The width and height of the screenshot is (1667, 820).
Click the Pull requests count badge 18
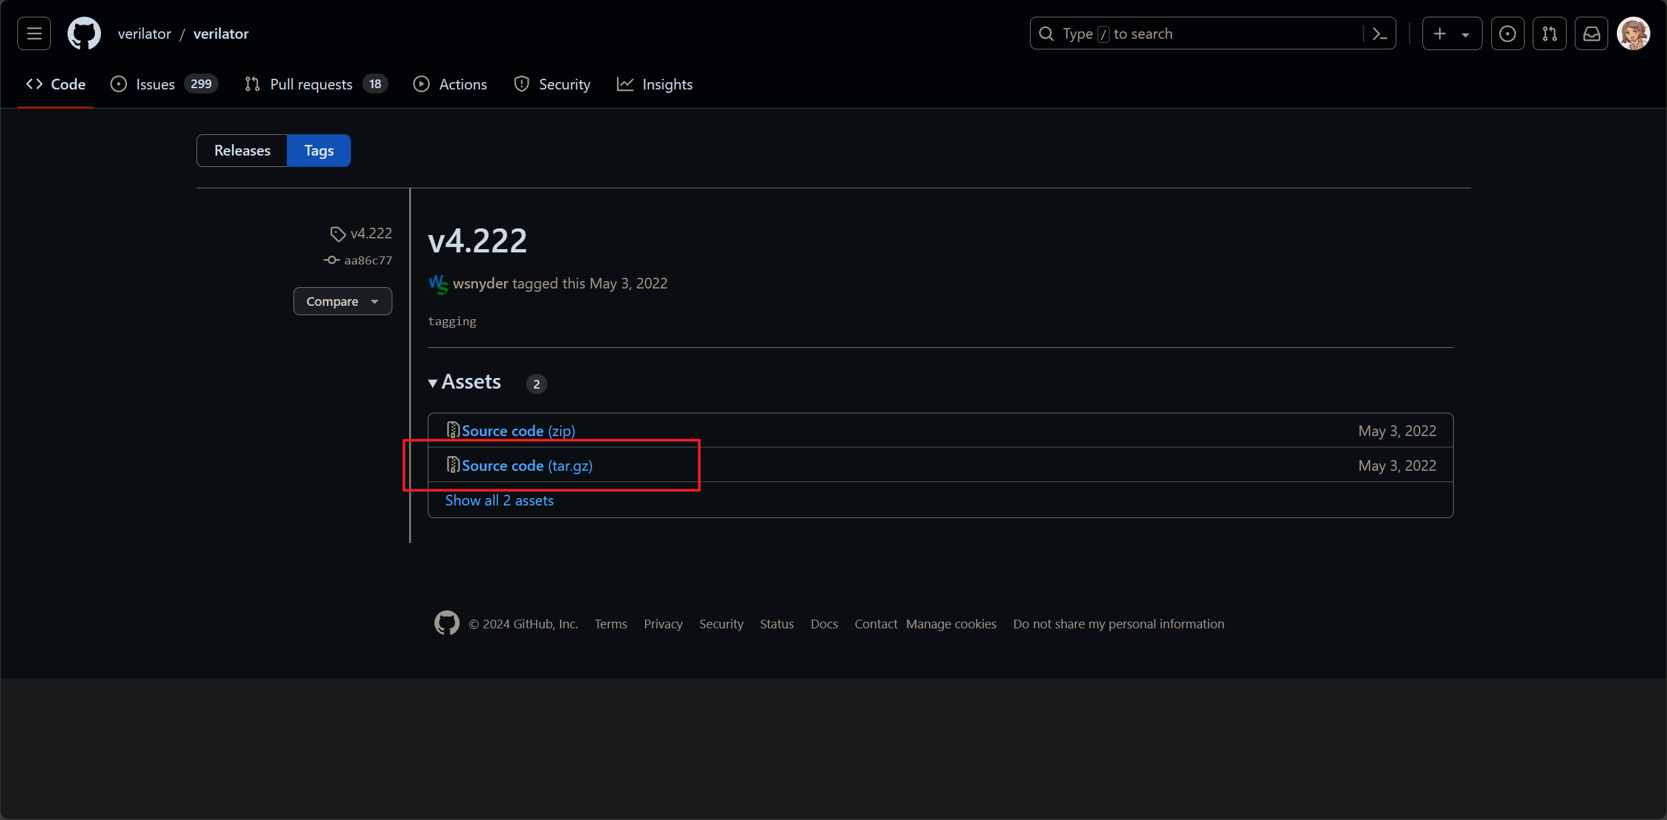click(375, 84)
